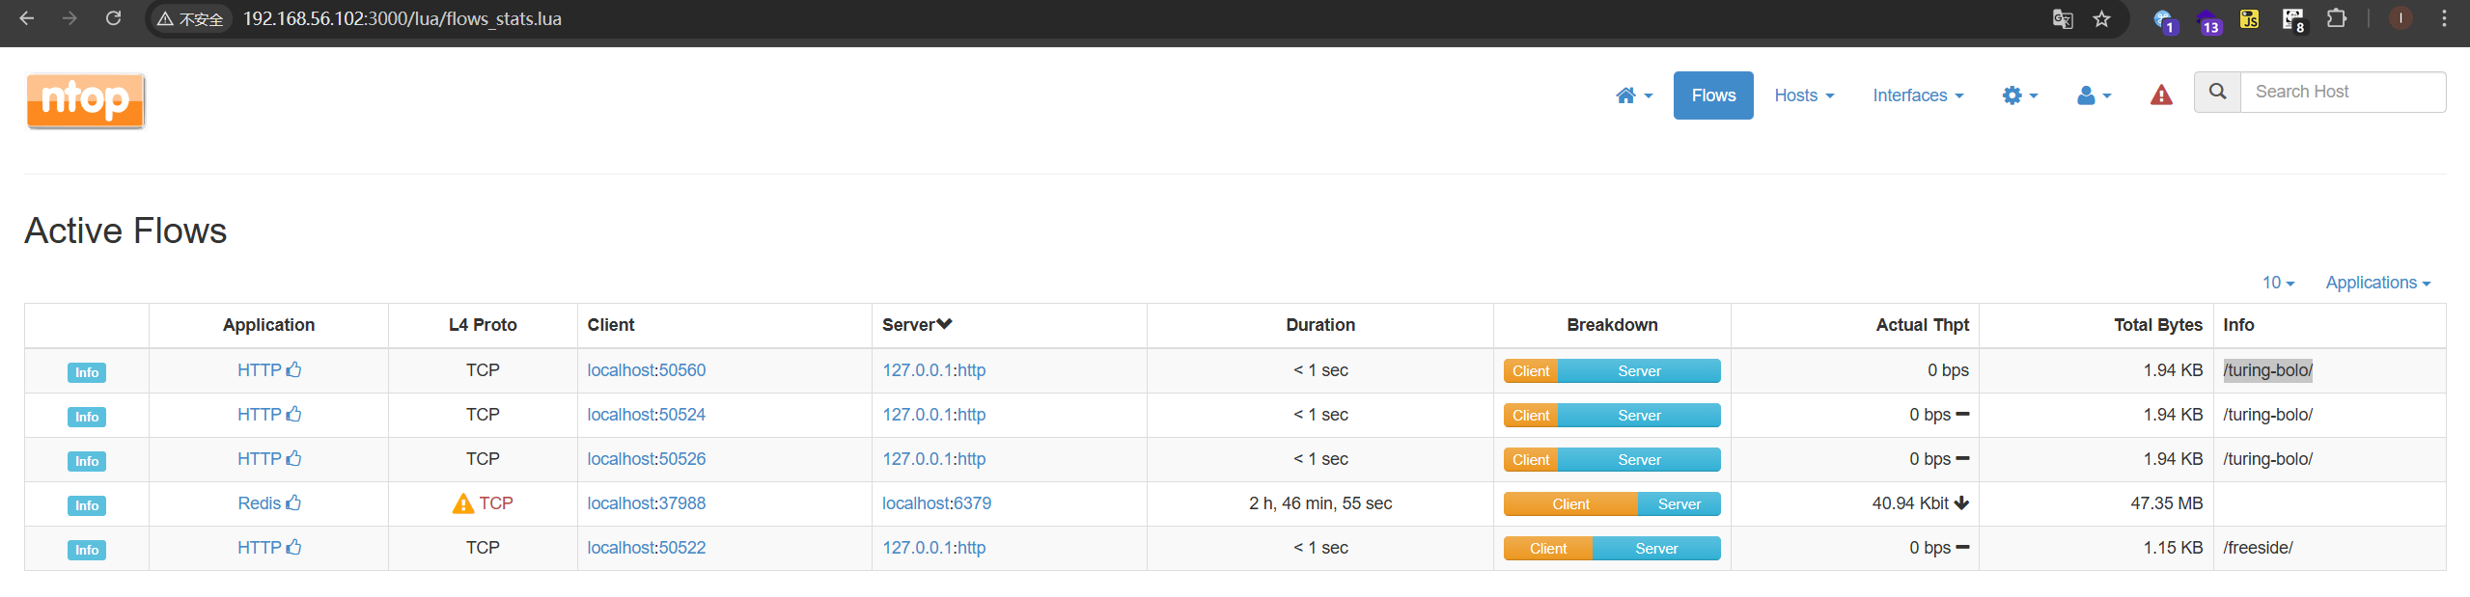The width and height of the screenshot is (2470, 597).
Task: Sort table by Server column header
Action: [916, 325]
